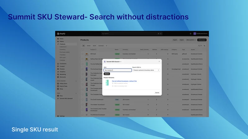The width and height of the screenshot is (248, 139).
Task: Expand the Sales channels section
Action: (x=76, y=81)
